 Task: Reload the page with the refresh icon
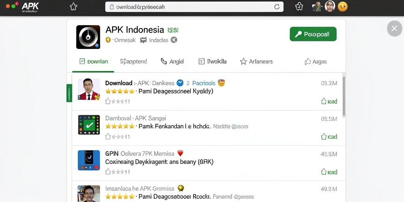point(277,7)
